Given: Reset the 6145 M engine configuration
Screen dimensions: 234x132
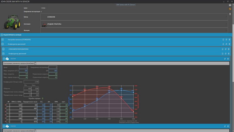Looking at the screenshot, I should pos(225,126).
